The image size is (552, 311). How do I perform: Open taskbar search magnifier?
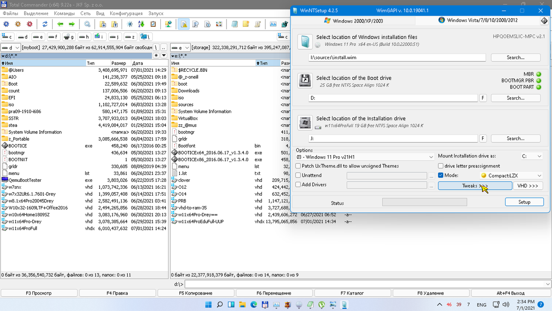click(x=220, y=305)
